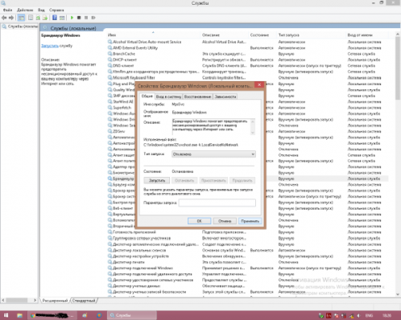Open the volume control in the system tray
Screen dimensions: 401x320
[359, 316]
